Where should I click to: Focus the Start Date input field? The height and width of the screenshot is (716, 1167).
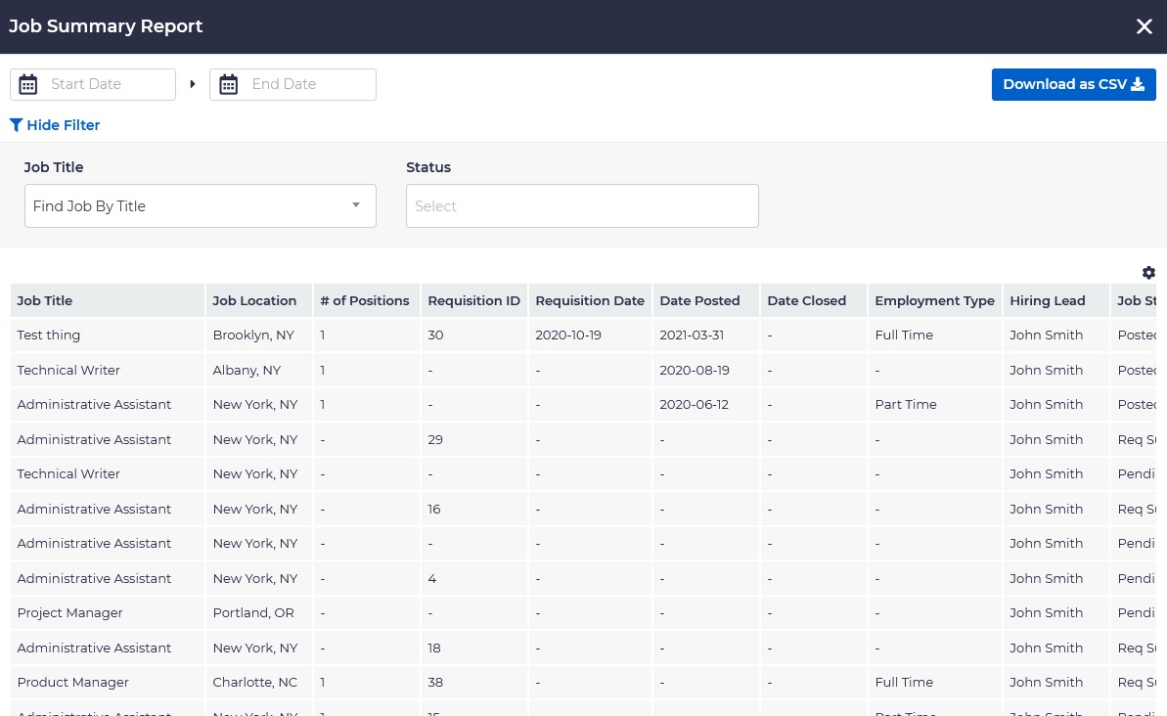tap(108, 84)
